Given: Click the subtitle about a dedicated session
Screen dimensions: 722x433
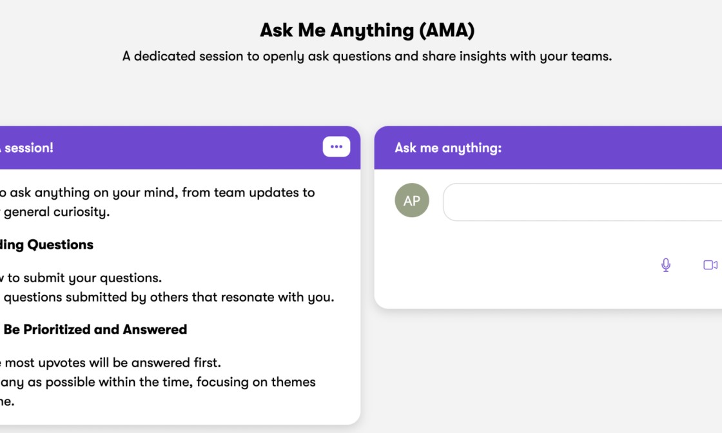Looking at the screenshot, I should coord(367,57).
